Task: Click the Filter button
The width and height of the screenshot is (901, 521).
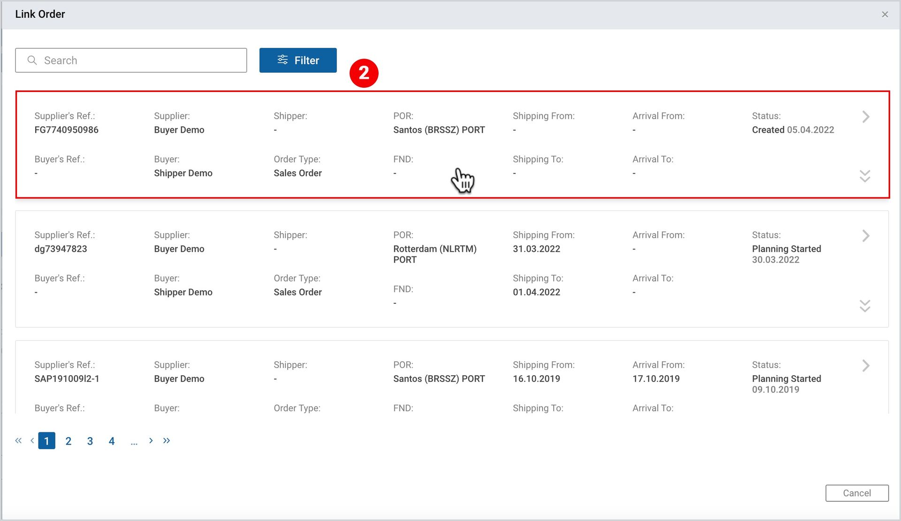Action: (x=298, y=60)
